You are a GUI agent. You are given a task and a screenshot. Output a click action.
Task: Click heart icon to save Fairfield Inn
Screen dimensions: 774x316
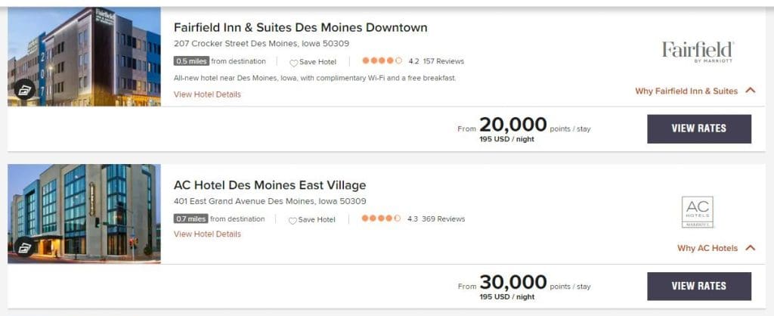294,63
